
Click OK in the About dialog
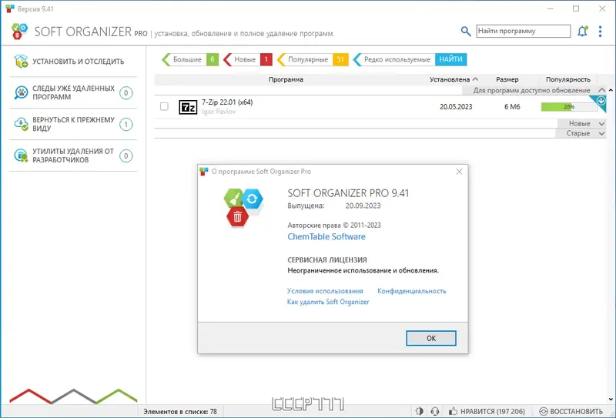point(431,338)
